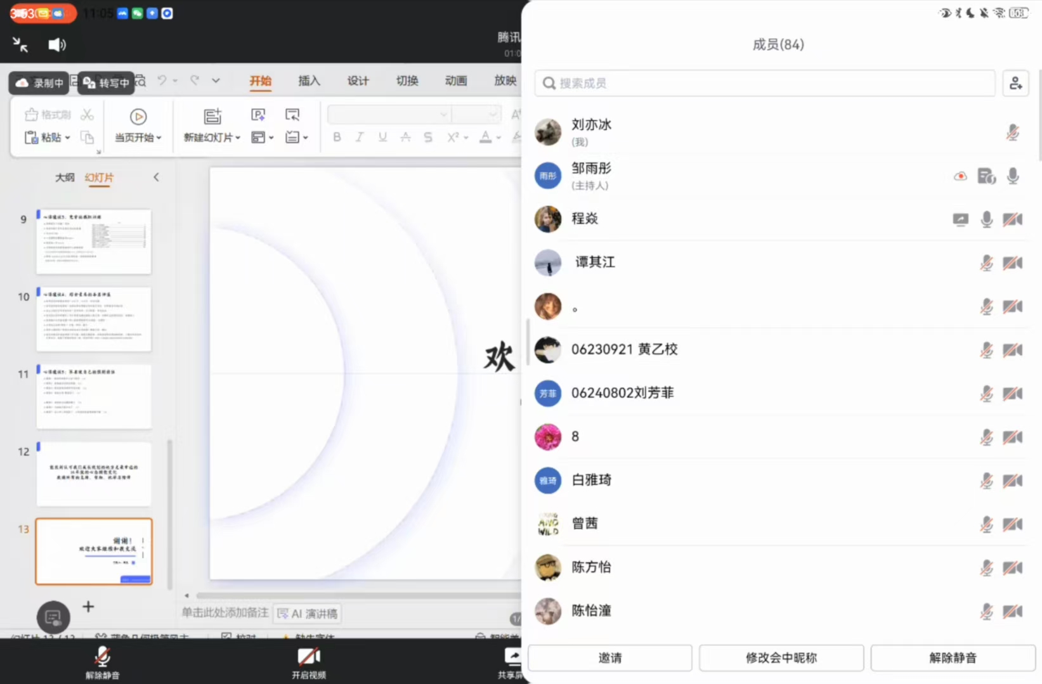Expand the 粘贴 paste dropdown
Viewport: 1042px width, 684px height.
[x=67, y=138]
